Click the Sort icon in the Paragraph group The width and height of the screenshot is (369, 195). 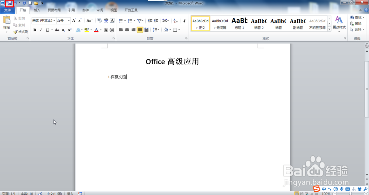pos(176,21)
